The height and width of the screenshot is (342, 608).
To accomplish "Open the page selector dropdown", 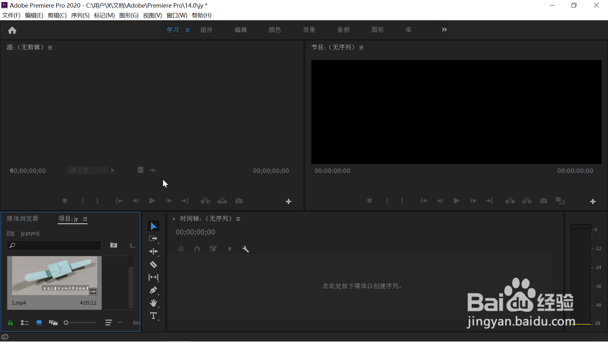I will [87, 170].
